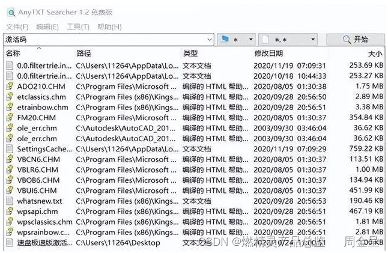Click the CHM help icon beside VBLR6.CHM
388x253 pixels.
10,169
